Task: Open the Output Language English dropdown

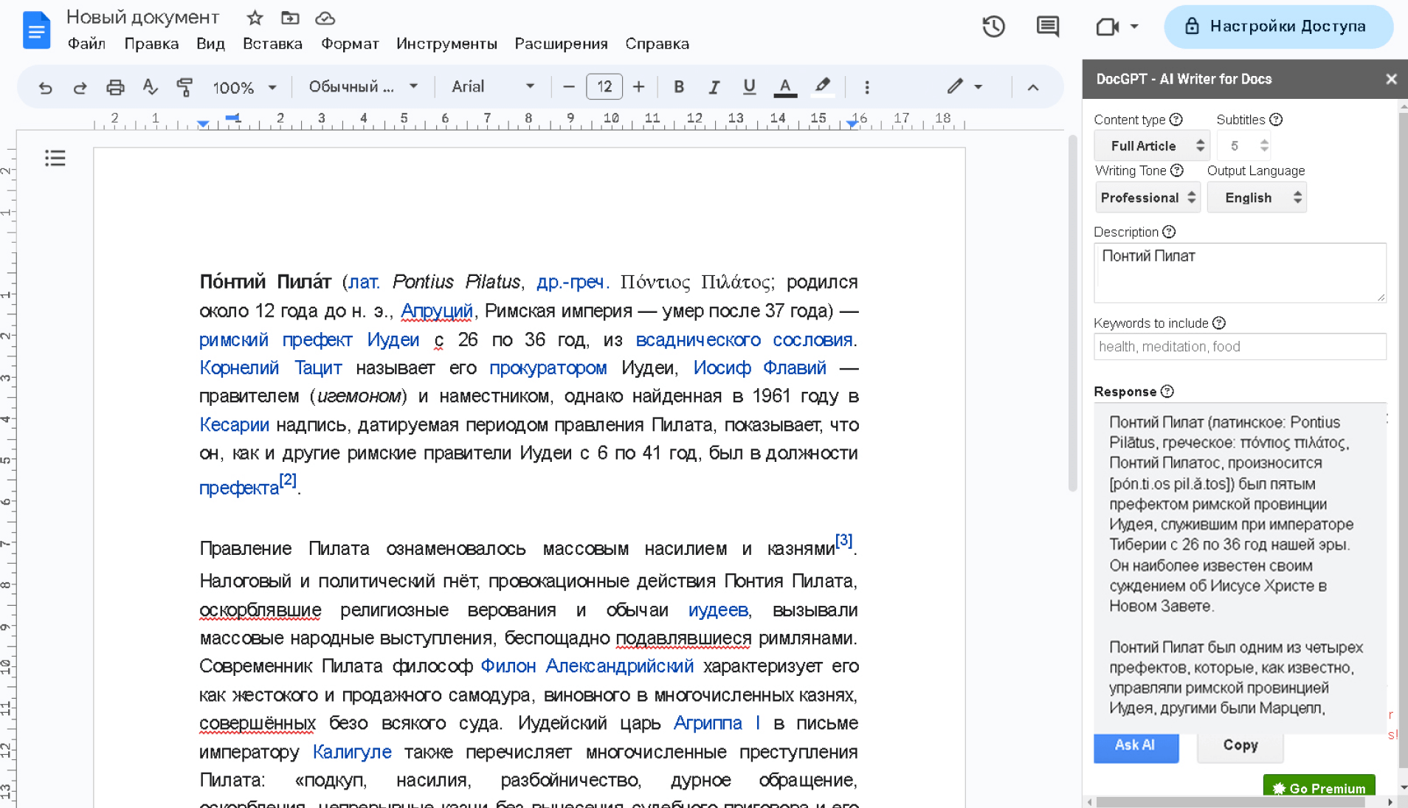Action: point(1257,198)
